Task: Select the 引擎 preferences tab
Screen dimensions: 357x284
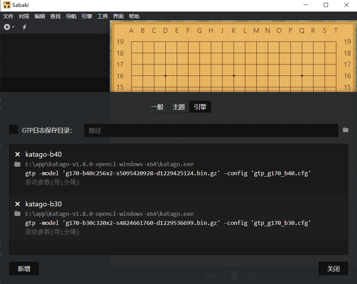Action: [200, 107]
